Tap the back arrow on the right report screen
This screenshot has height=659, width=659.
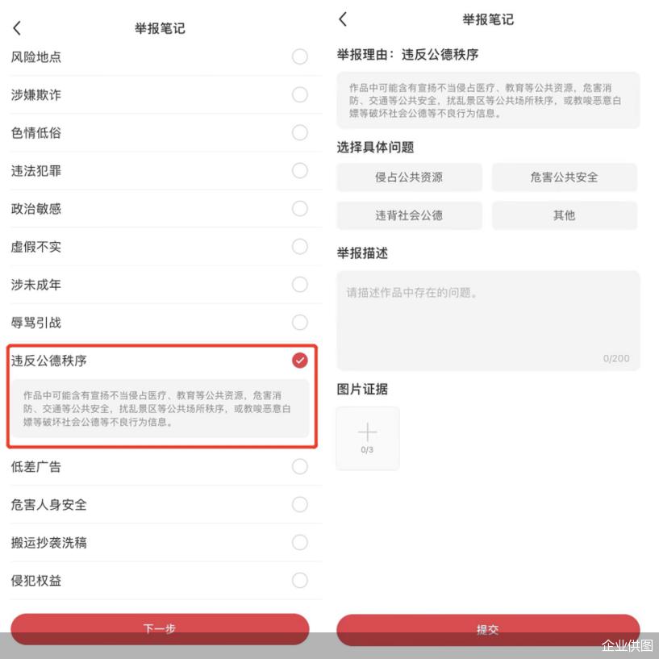(343, 19)
